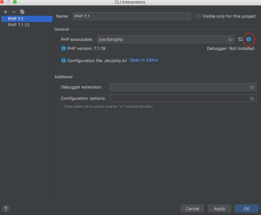The image size is (261, 215).
Task: Click the Configuration options field
Action: [178, 98]
